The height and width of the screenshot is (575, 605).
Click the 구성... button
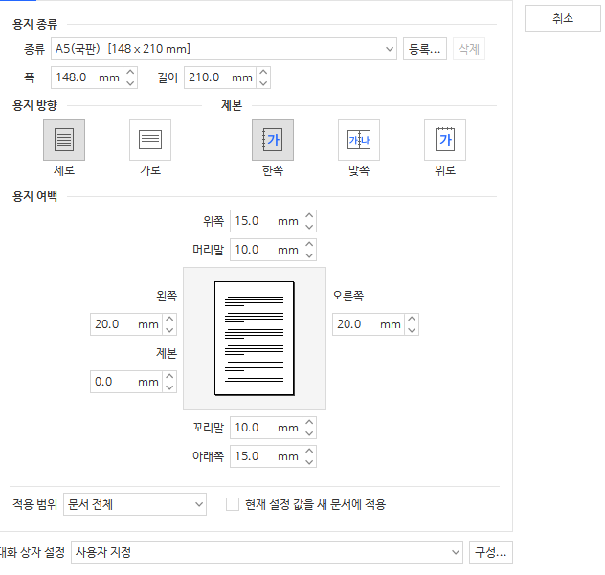(x=491, y=552)
